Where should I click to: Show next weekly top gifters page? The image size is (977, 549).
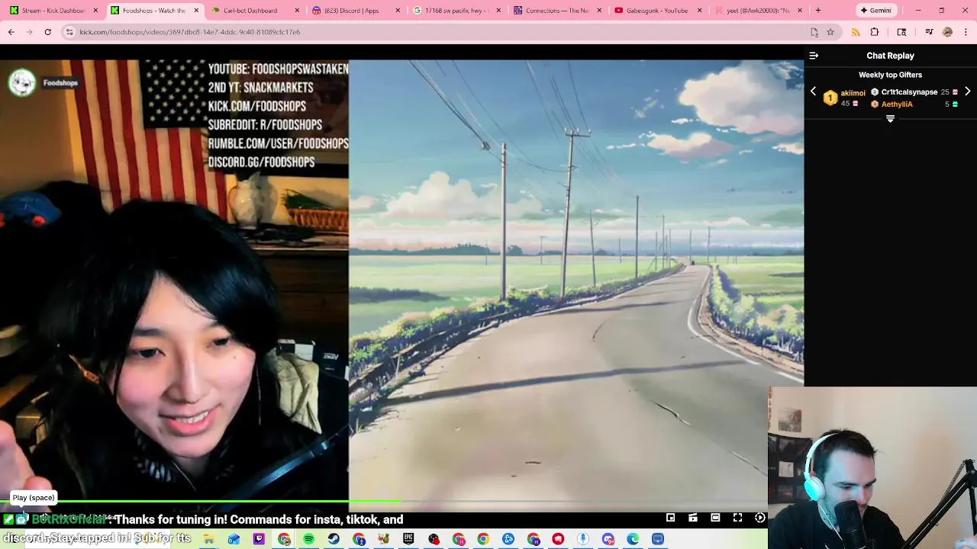click(967, 91)
